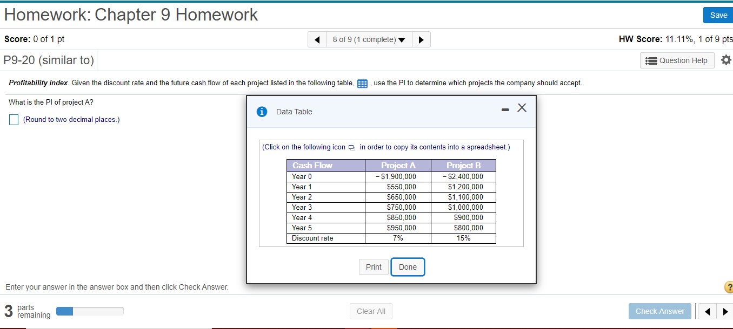Click the Done button in the Data Table
This screenshot has height=329, width=733.
[x=408, y=267]
